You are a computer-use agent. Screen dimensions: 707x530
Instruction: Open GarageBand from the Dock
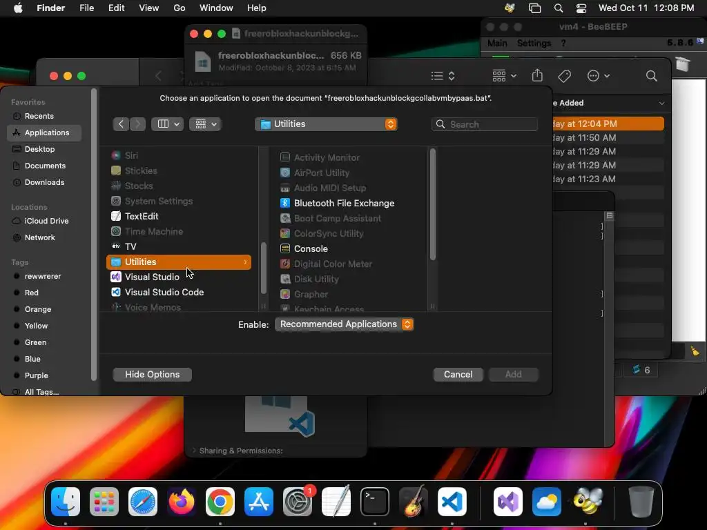click(414, 502)
